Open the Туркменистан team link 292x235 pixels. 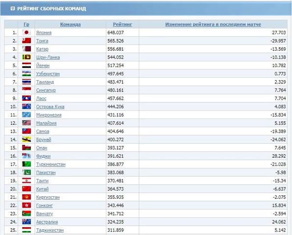point(51,164)
